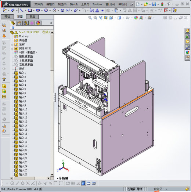191x192 pixels.
Task: Open PropertyManager tab icon
Action: point(19,23)
